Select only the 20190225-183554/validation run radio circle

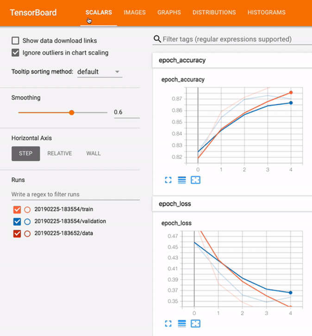[x=27, y=222]
